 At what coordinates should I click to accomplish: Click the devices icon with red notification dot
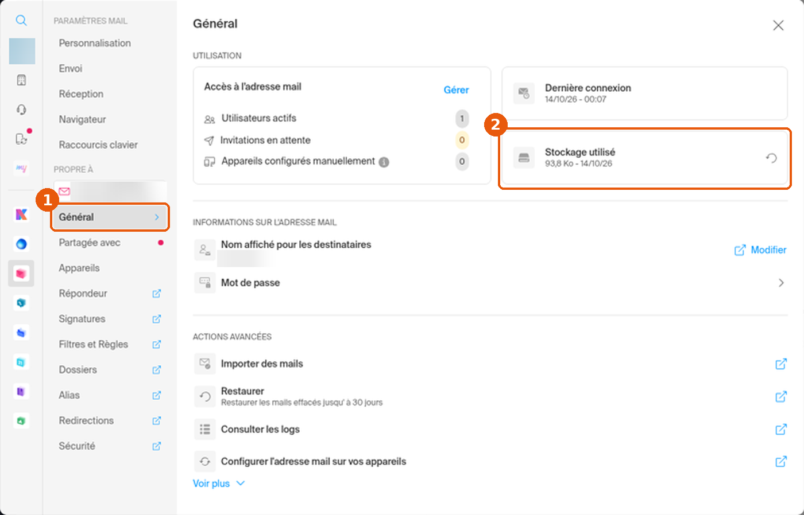[x=21, y=139]
